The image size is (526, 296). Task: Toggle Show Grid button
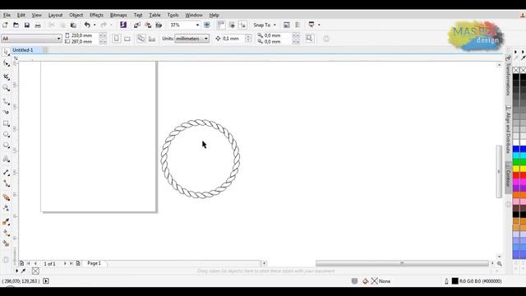pyautogui.click(x=232, y=25)
